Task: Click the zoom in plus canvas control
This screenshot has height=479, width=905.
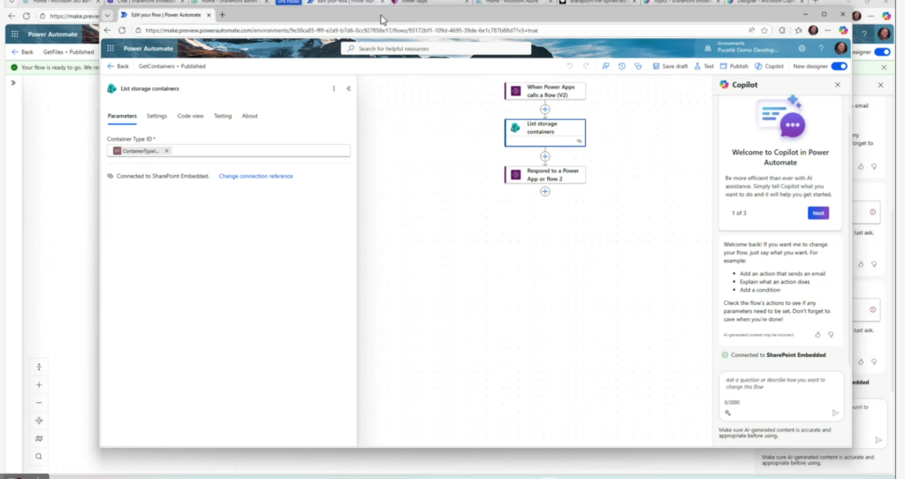Action: tap(39, 385)
